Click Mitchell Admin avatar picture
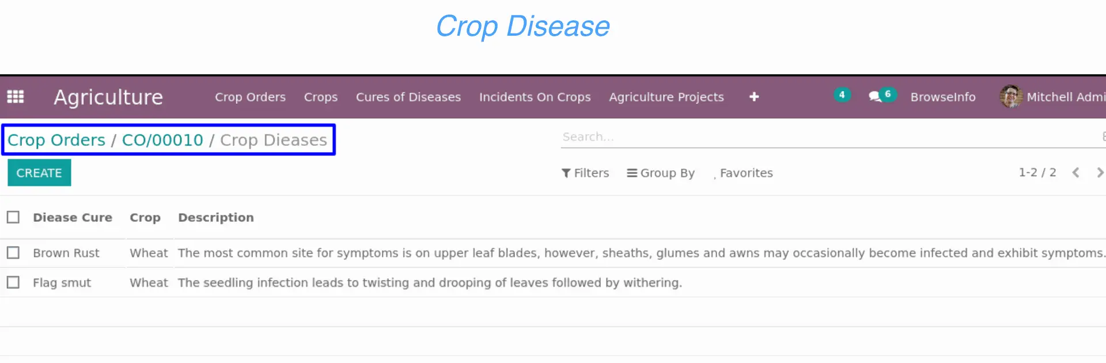The width and height of the screenshot is (1106, 363). tap(1011, 97)
